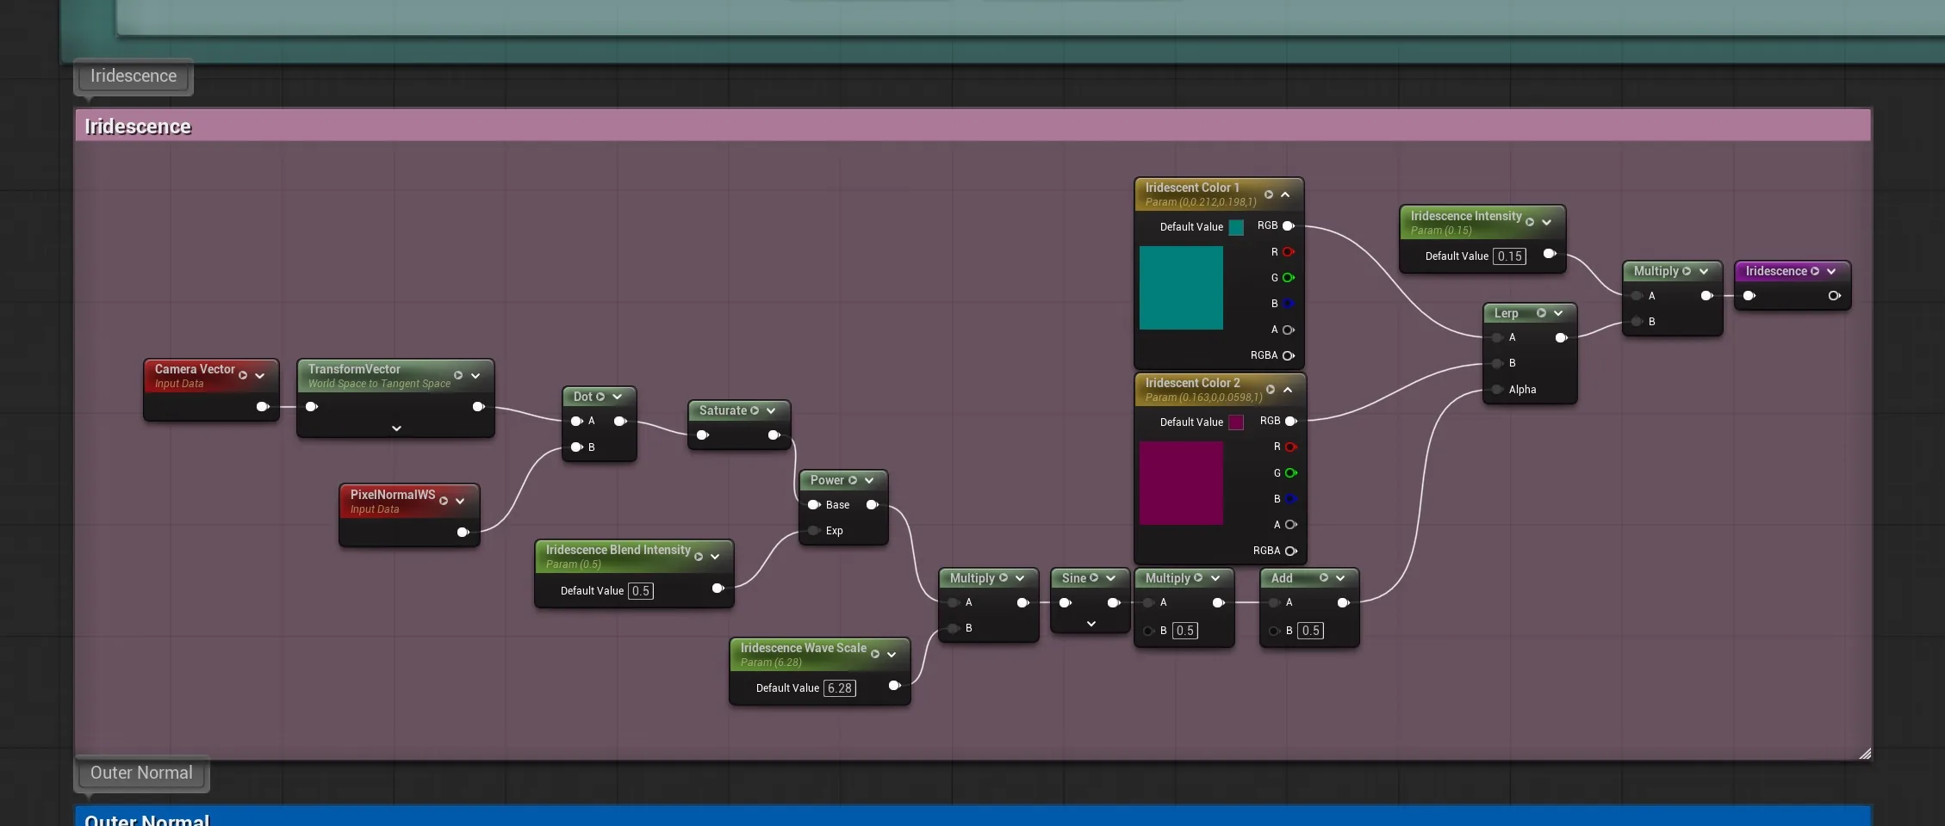Toggle preview icon on Saturate node
Viewport: 1945px width, 826px height.
click(755, 410)
